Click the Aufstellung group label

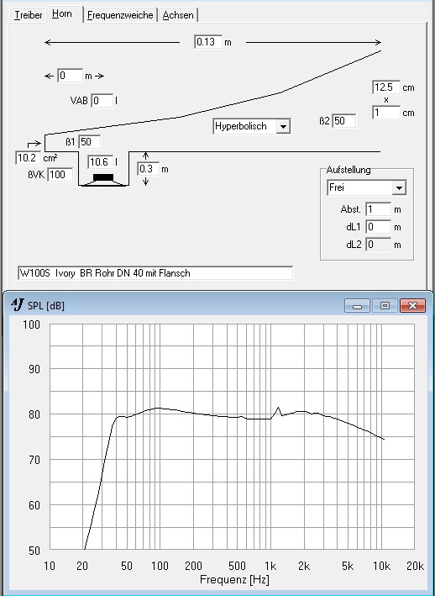348,170
